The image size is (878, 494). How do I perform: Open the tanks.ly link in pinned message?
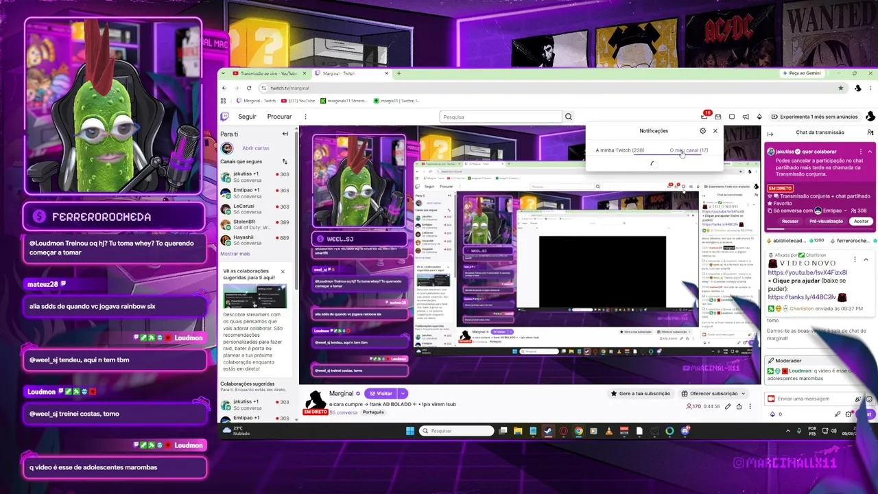[x=803, y=297]
